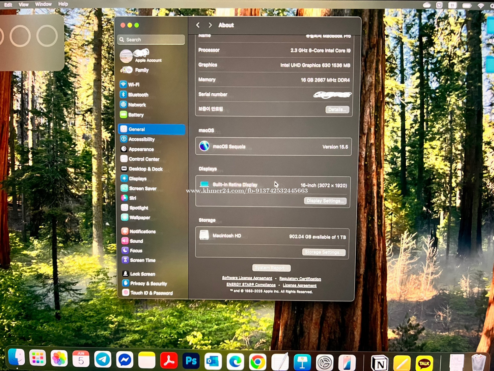Open Keynote from the Dock
This screenshot has height=371, width=494.
(x=302, y=362)
